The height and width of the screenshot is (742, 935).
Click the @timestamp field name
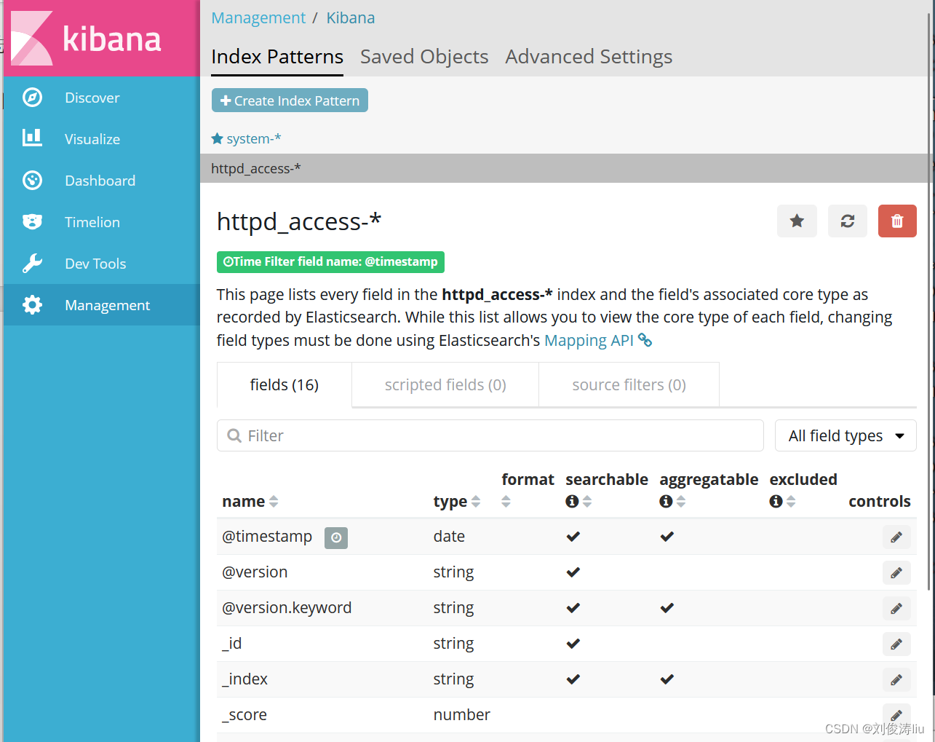267,537
